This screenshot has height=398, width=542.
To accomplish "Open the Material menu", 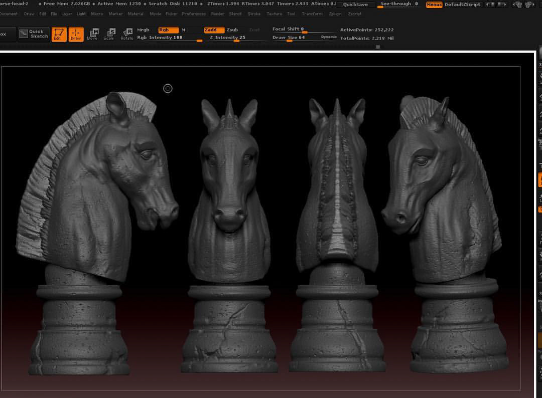I will [x=135, y=14].
